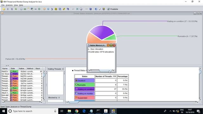Viewport: 203px width, 114px height.
Task: Toggle the Floatable checkbox
Action: click(x=108, y=9)
